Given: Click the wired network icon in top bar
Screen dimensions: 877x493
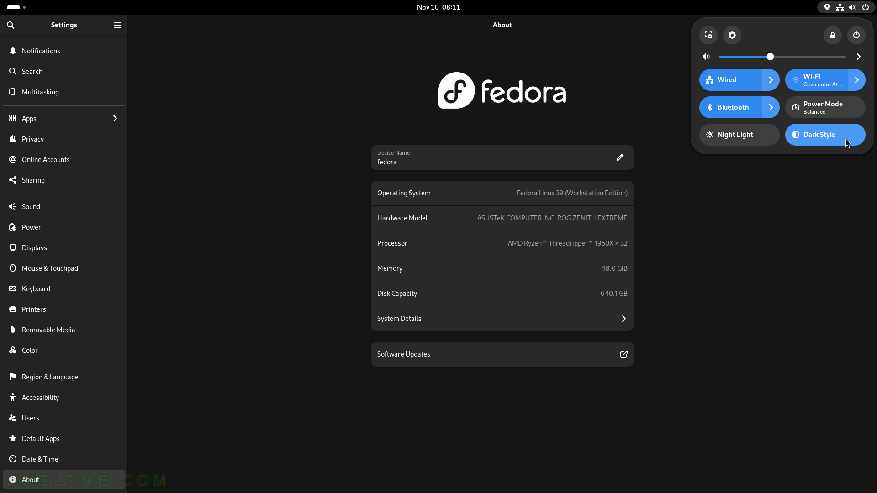Looking at the screenshot, I should [x=840, y=7].
